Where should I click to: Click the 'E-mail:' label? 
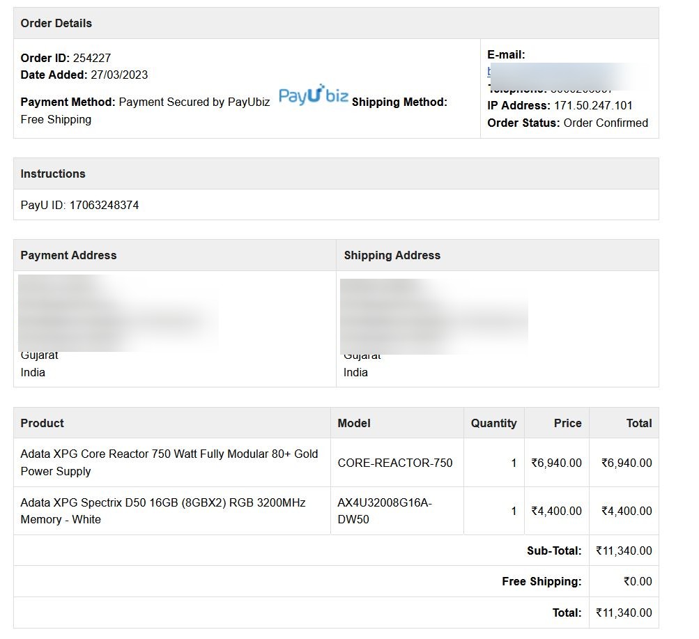point(506,55)
